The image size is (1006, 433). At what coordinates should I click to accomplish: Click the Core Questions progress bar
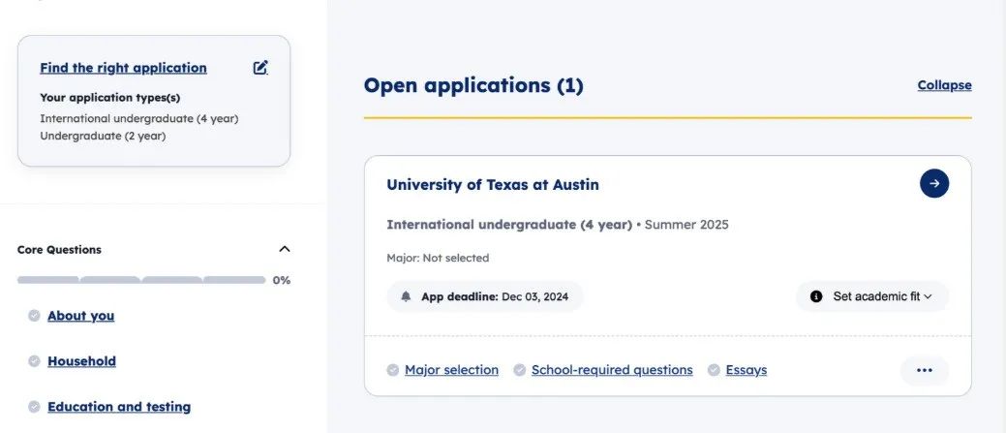pos(141,280)
